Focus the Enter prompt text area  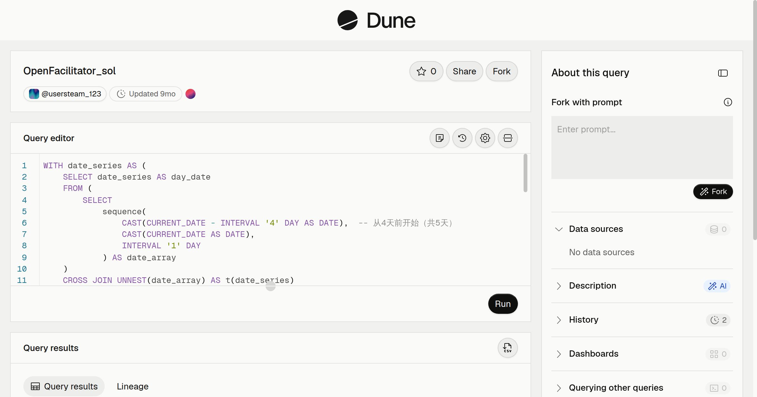(642, 147)
